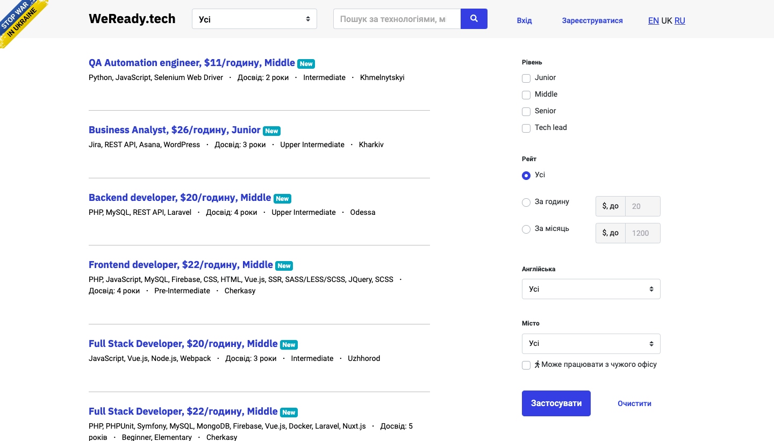
Task: Click the Досвід: 2 роки text
Action: (x=263, y=77)
